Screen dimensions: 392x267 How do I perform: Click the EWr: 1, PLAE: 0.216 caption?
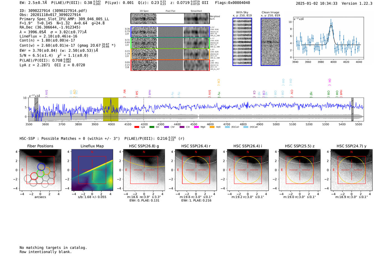pos(196,201)
